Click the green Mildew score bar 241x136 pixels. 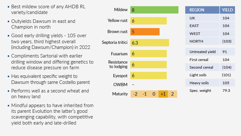(154, 10)
